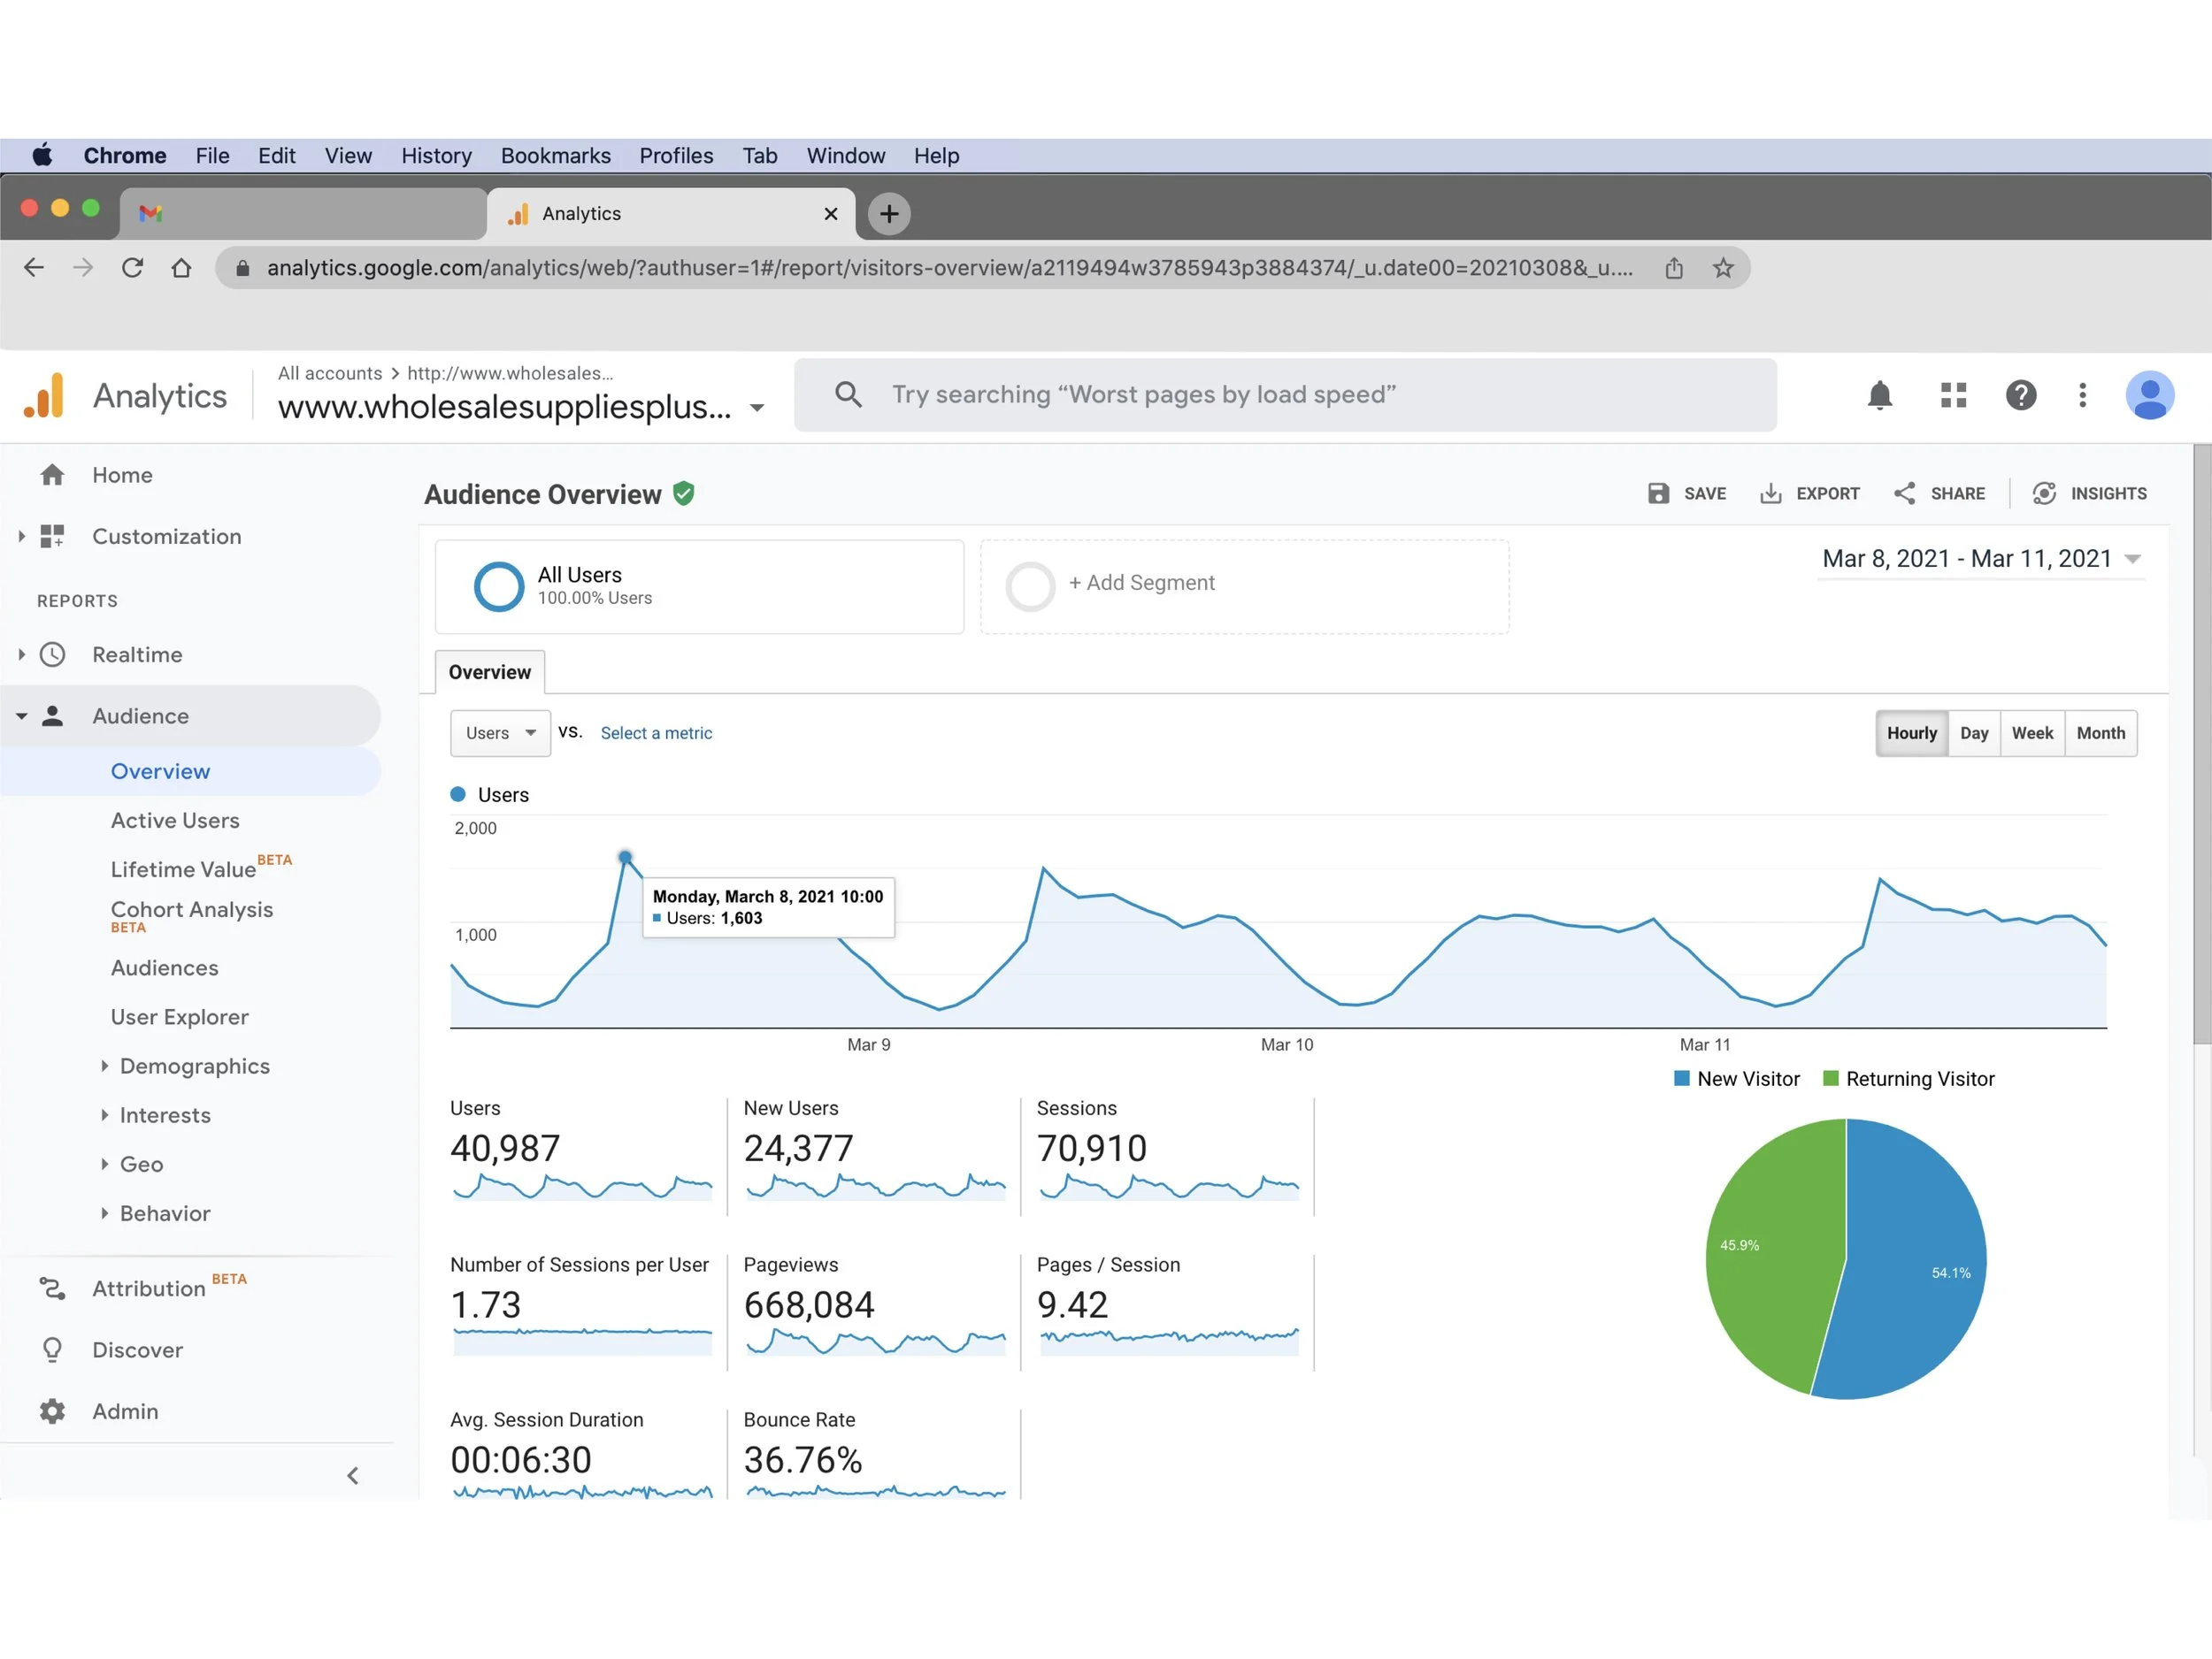Click the Export download icon
Viewport: 2212px width, 1659px height.
(1770, 493)
